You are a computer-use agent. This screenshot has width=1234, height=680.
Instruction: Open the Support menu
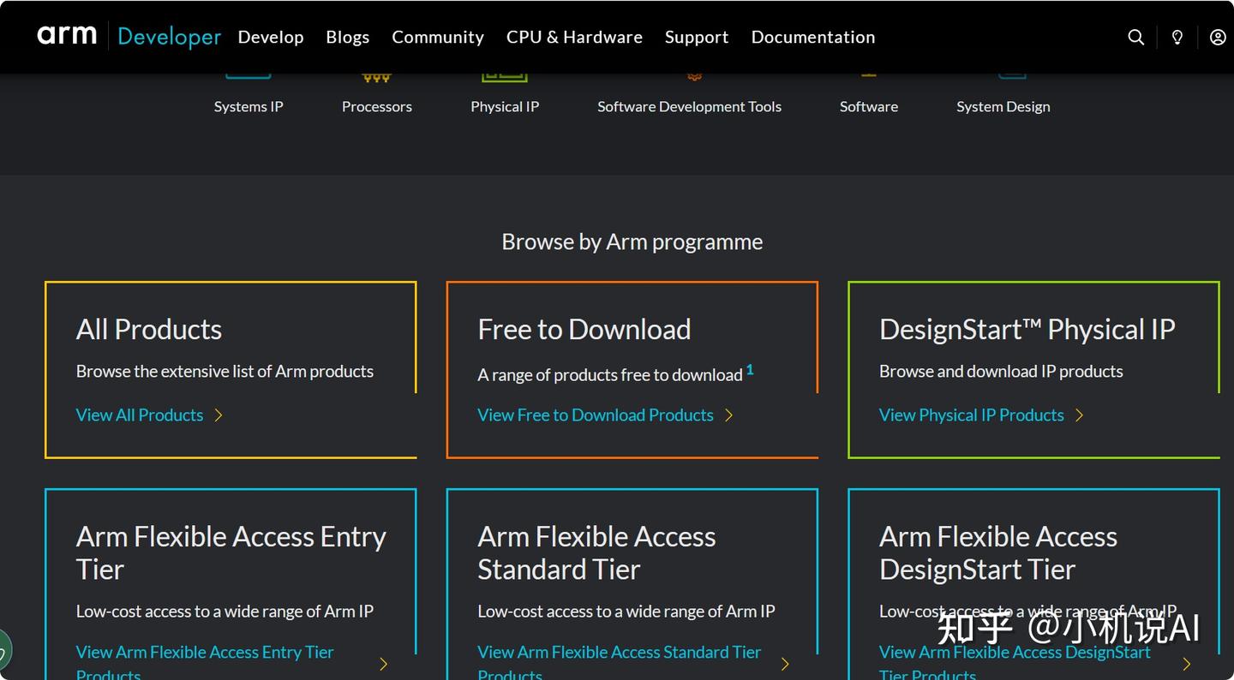click(697, 37)
